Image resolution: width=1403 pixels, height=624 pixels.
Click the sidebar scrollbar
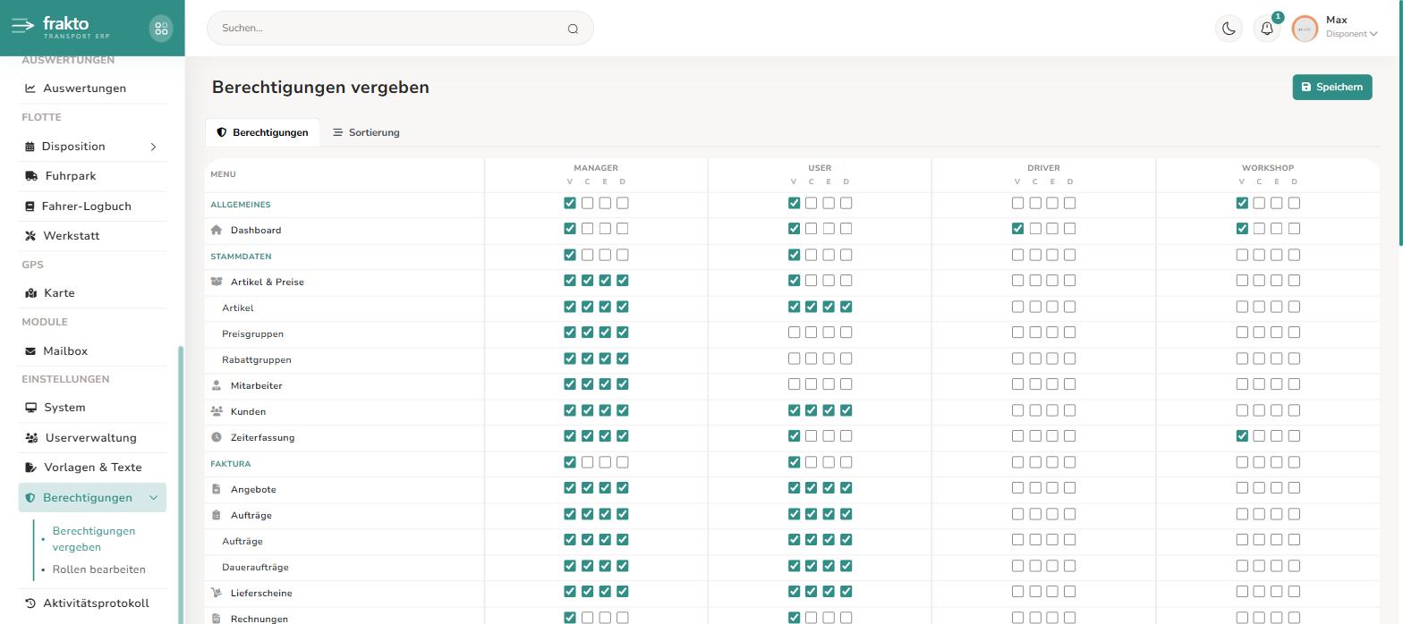pyautogui.click(x=181, y=485)
